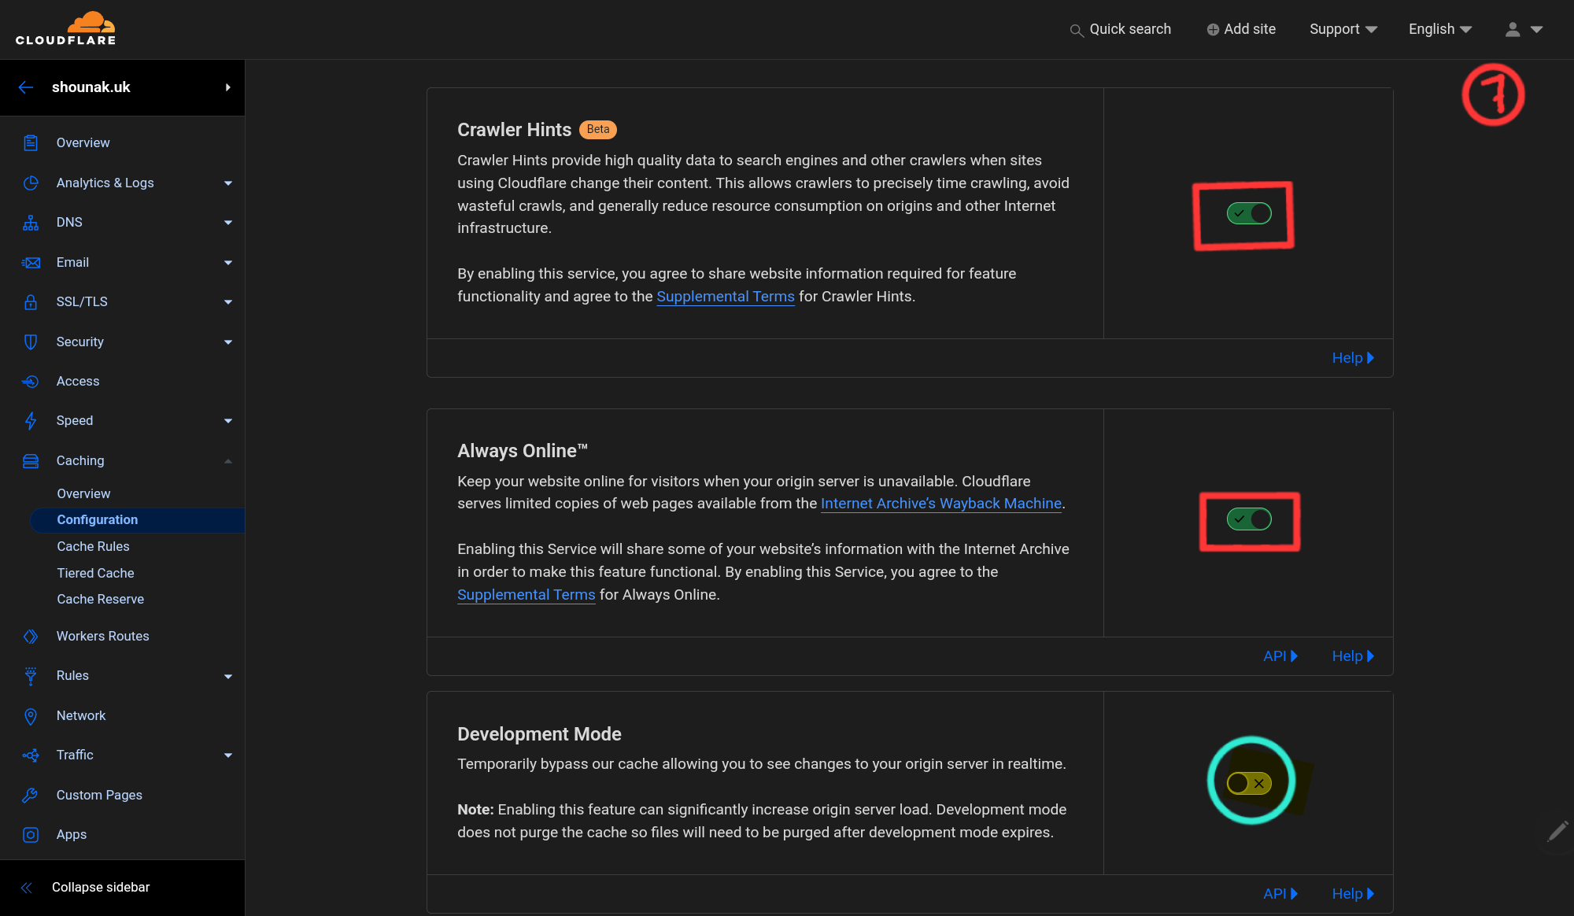The image size is (1574, 916).
Task: Click the Supplemental Terms link for Crawler Hints
Action: pos(725,296)
